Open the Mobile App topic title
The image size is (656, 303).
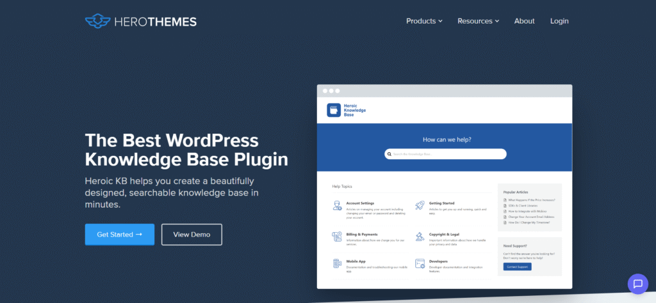tap(356, 261)
